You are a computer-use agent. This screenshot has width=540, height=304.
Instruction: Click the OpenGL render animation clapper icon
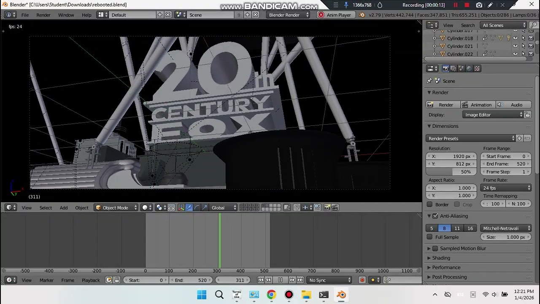[x=335, y=207]
